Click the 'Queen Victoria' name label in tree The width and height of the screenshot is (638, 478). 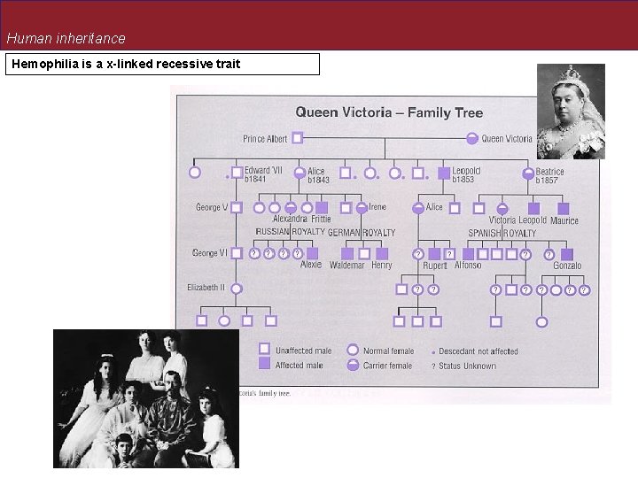click(x=507, y=139)
